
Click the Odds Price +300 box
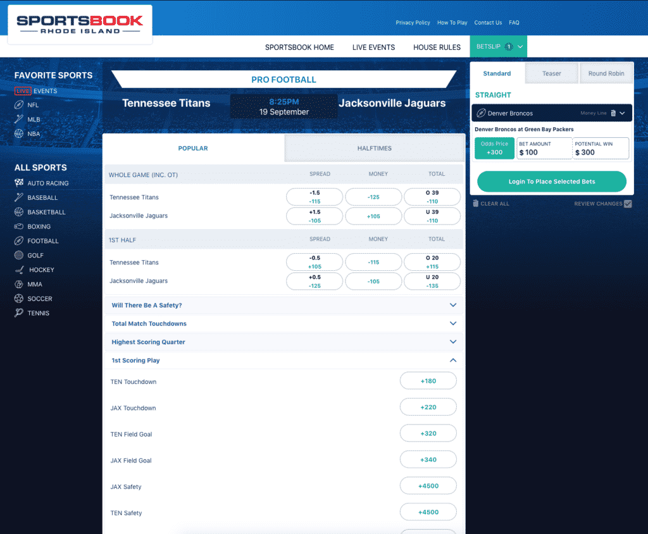tap(494, 149)
